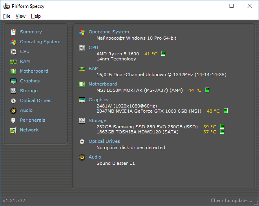Screen dimensions: 259x206
Task: Click the Motherboard icon in sidebar
Action: (x=13, y=71)
